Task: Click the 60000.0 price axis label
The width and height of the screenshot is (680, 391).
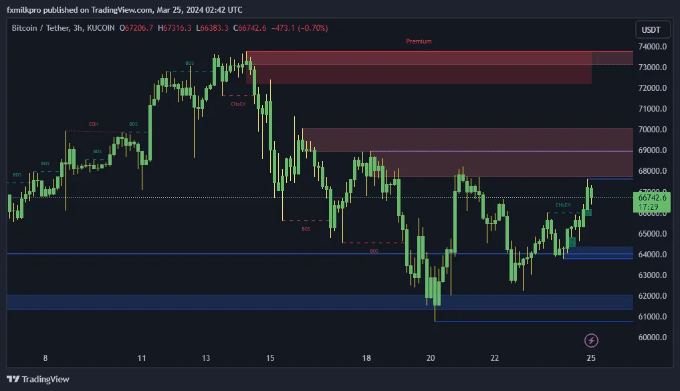Action: tap(652, 338)
